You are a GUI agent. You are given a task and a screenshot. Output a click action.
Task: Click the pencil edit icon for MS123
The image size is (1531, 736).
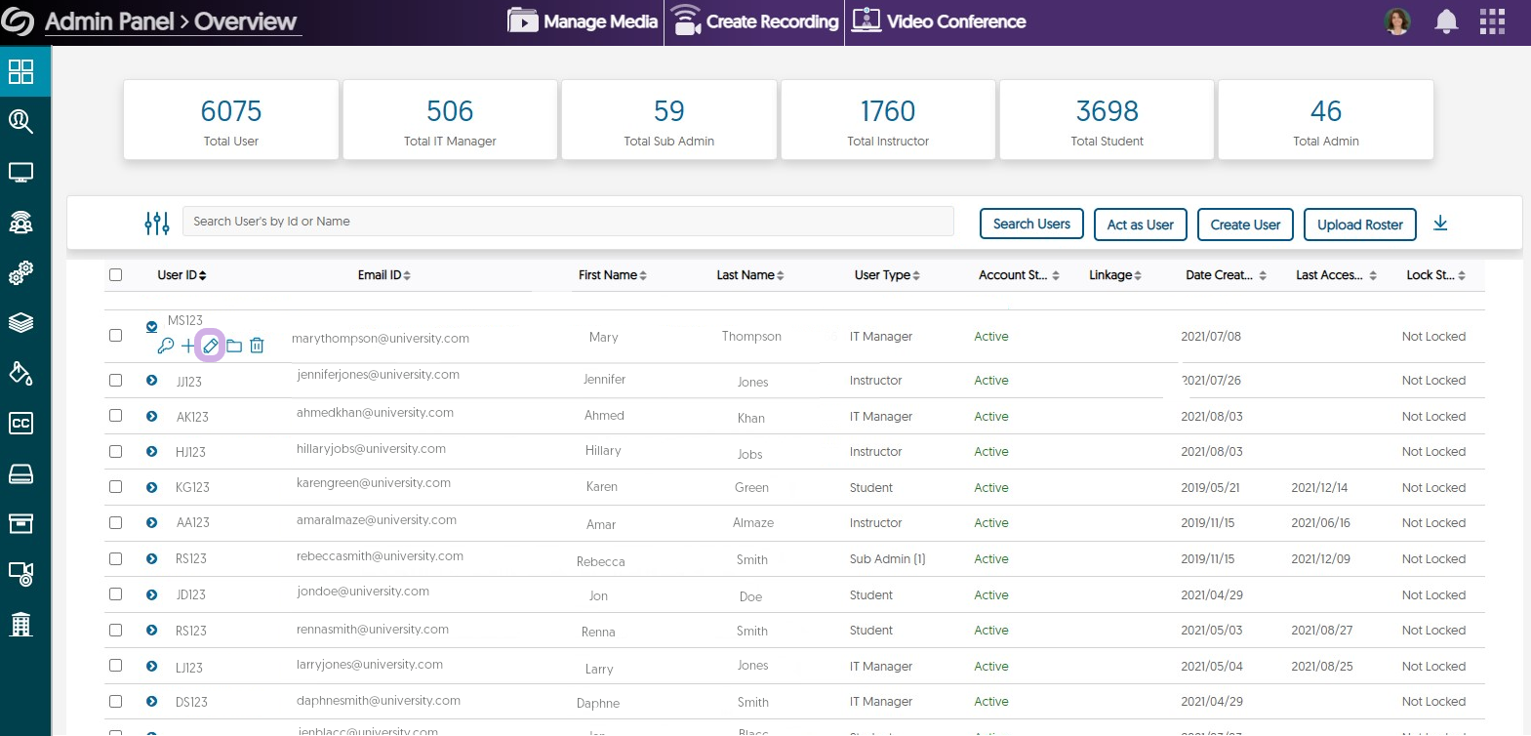[x=210, y=346]
